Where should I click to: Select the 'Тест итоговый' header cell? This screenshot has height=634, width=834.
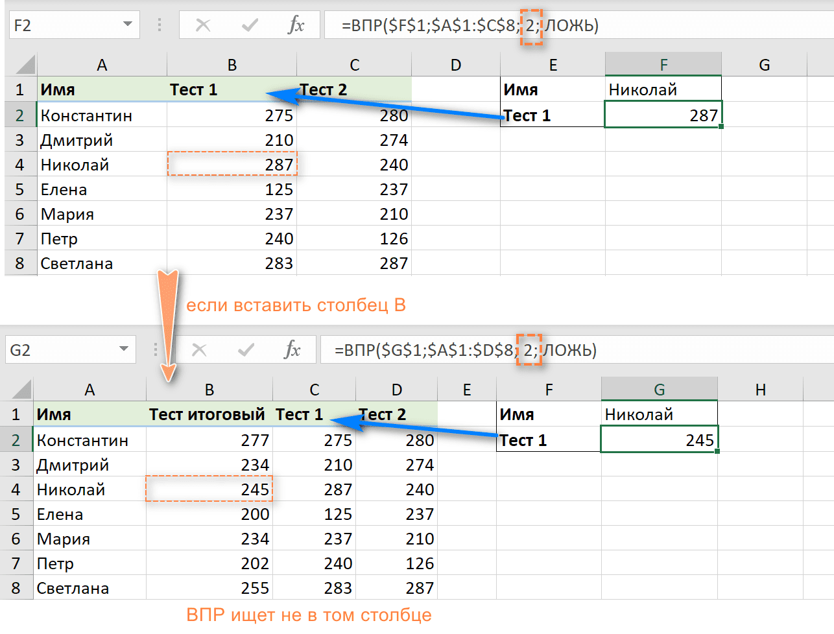(x=208, y=414)
